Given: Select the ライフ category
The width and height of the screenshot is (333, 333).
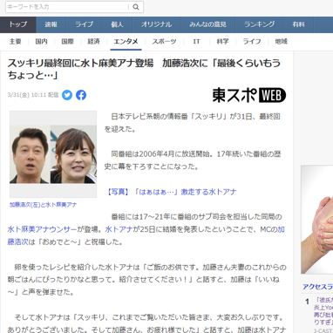Looking at the screenshot, I should [252, 42].
